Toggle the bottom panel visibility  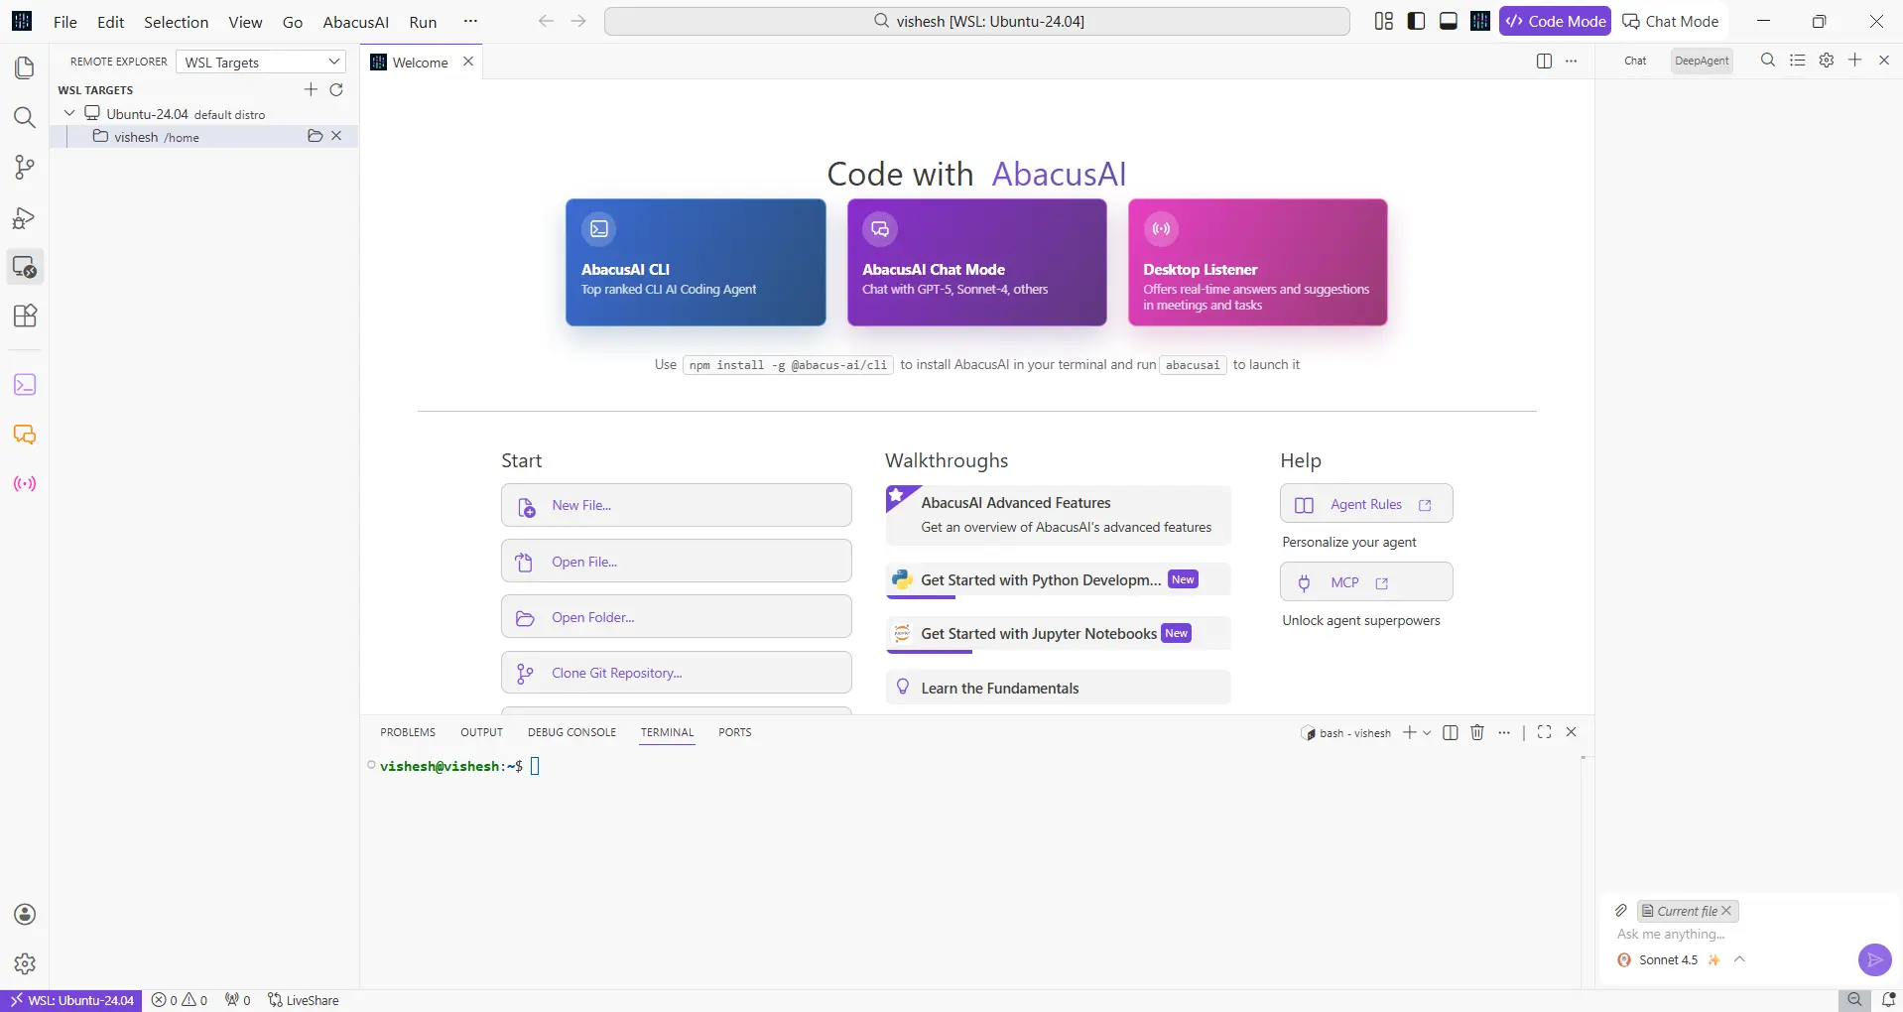coord(1448,21)
